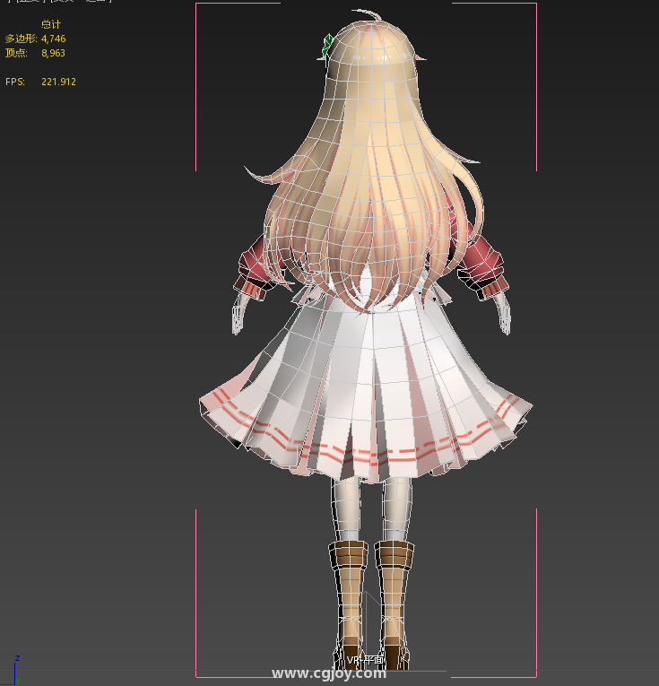Click the 多边形 polygon count 4,746
Image resolution: width=659 pixels, height=686 pixels.
coord(53,39)
